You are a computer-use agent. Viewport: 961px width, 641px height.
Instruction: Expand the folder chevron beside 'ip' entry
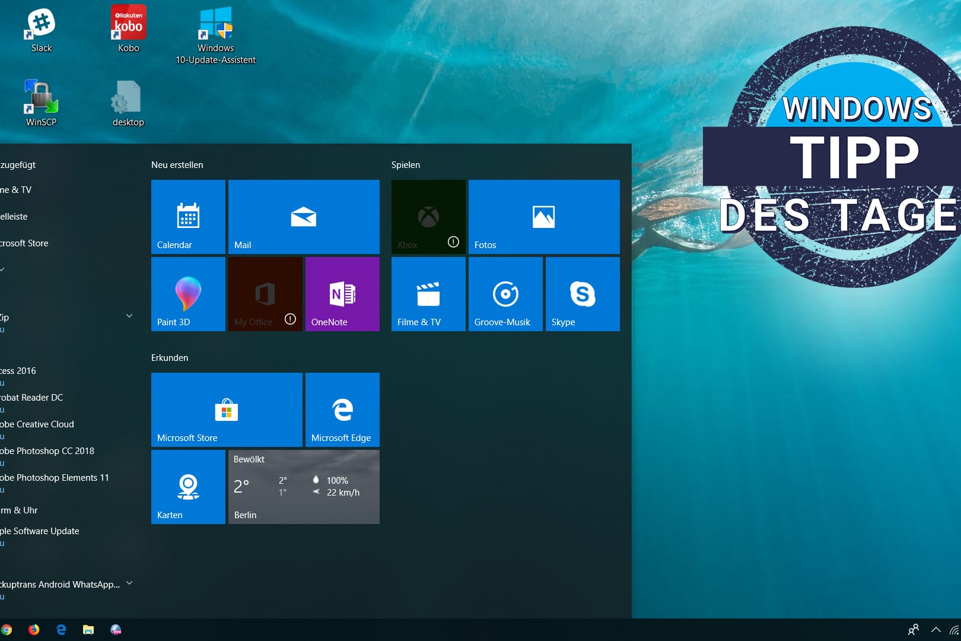tap(129, 316)
